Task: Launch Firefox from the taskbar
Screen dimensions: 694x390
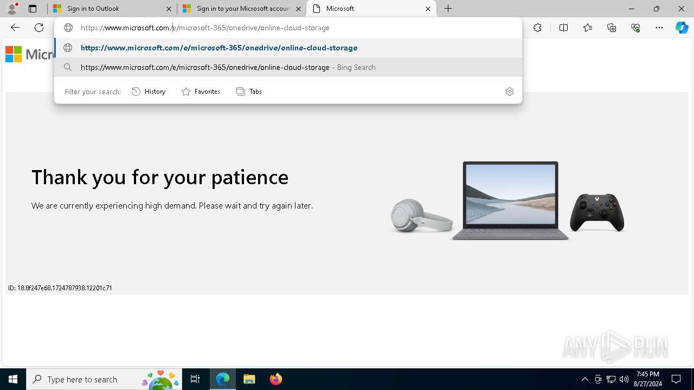Action: coord(276,379)
